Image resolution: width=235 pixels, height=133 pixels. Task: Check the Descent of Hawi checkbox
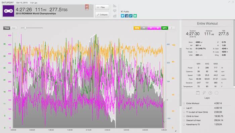pos(184,120)
